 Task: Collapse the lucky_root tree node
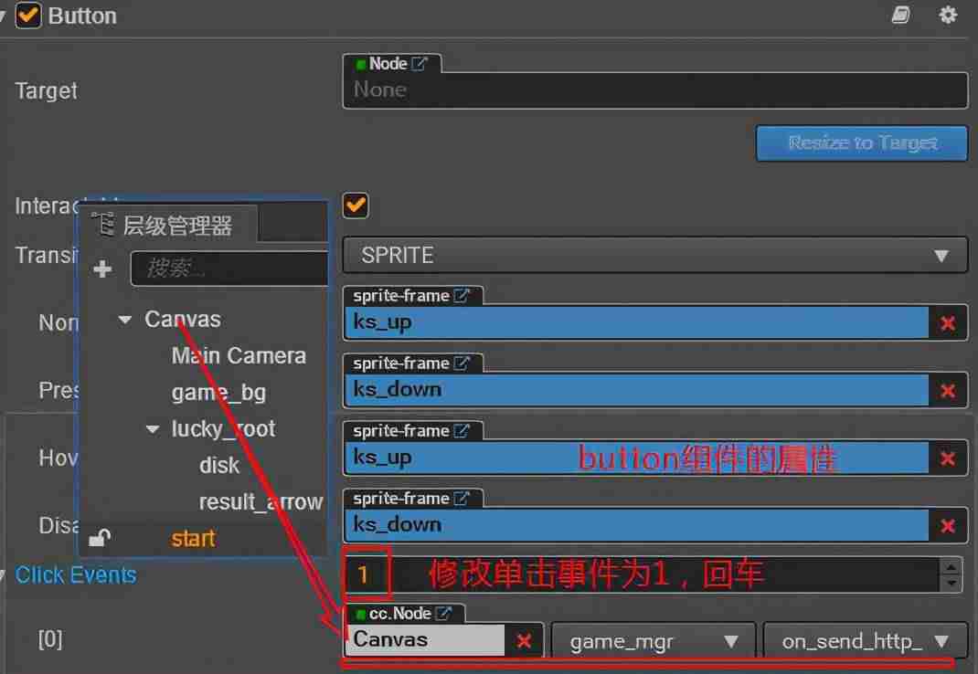[153, 429]
